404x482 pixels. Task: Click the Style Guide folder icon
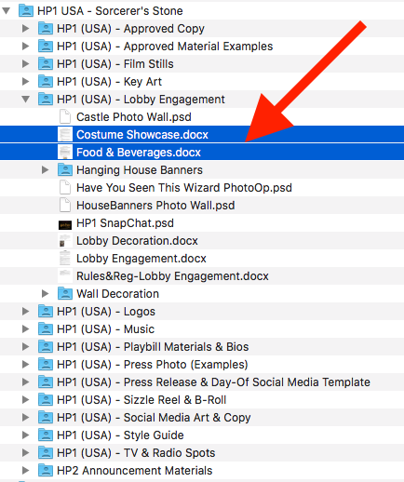[x=46, y=435]
